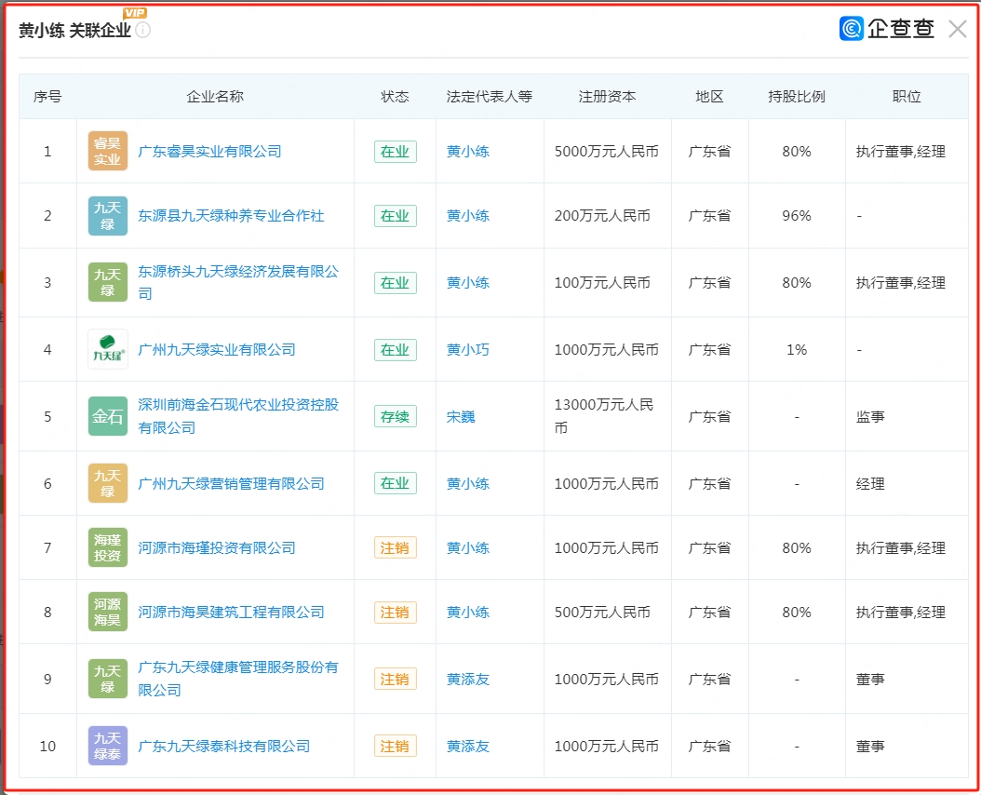This screenshot has width=981, height=795.
Task: Open 河源市海昊建筑工程有限公司 link
Action: [231, 613]
